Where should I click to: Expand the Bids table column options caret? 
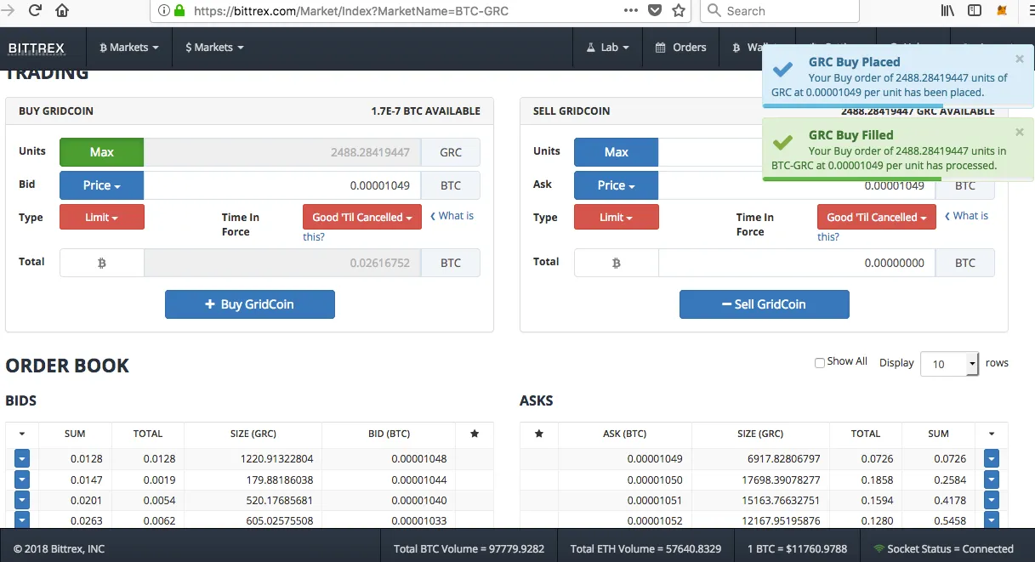click(22, 434)
